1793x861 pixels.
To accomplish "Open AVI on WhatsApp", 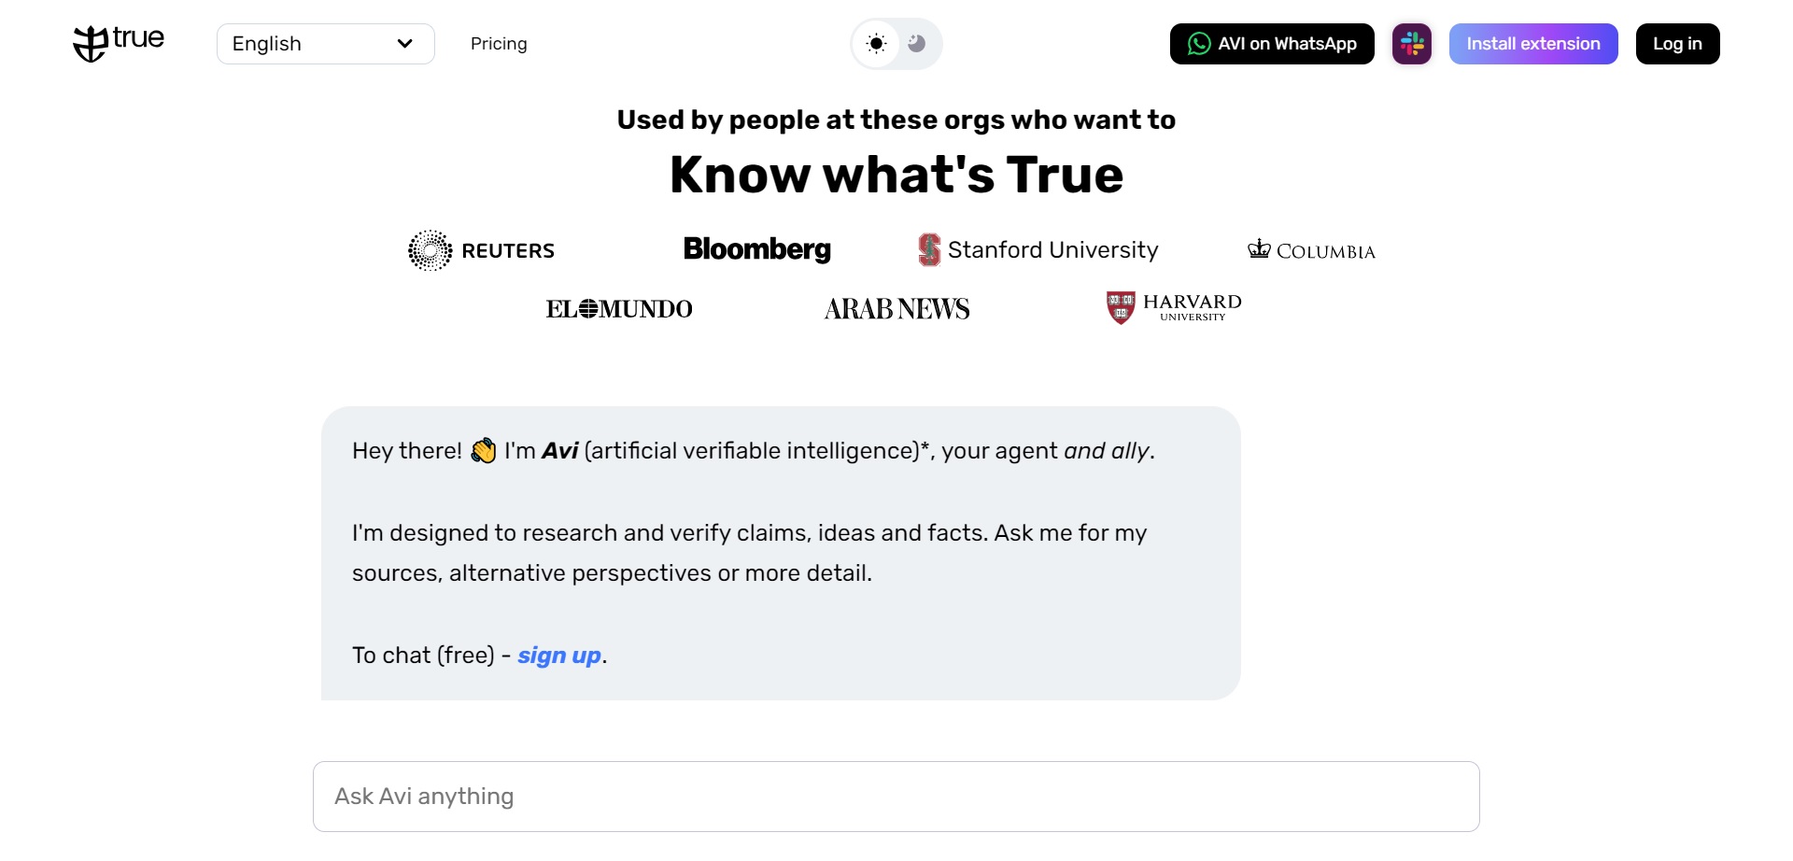I will [1272, 44].
